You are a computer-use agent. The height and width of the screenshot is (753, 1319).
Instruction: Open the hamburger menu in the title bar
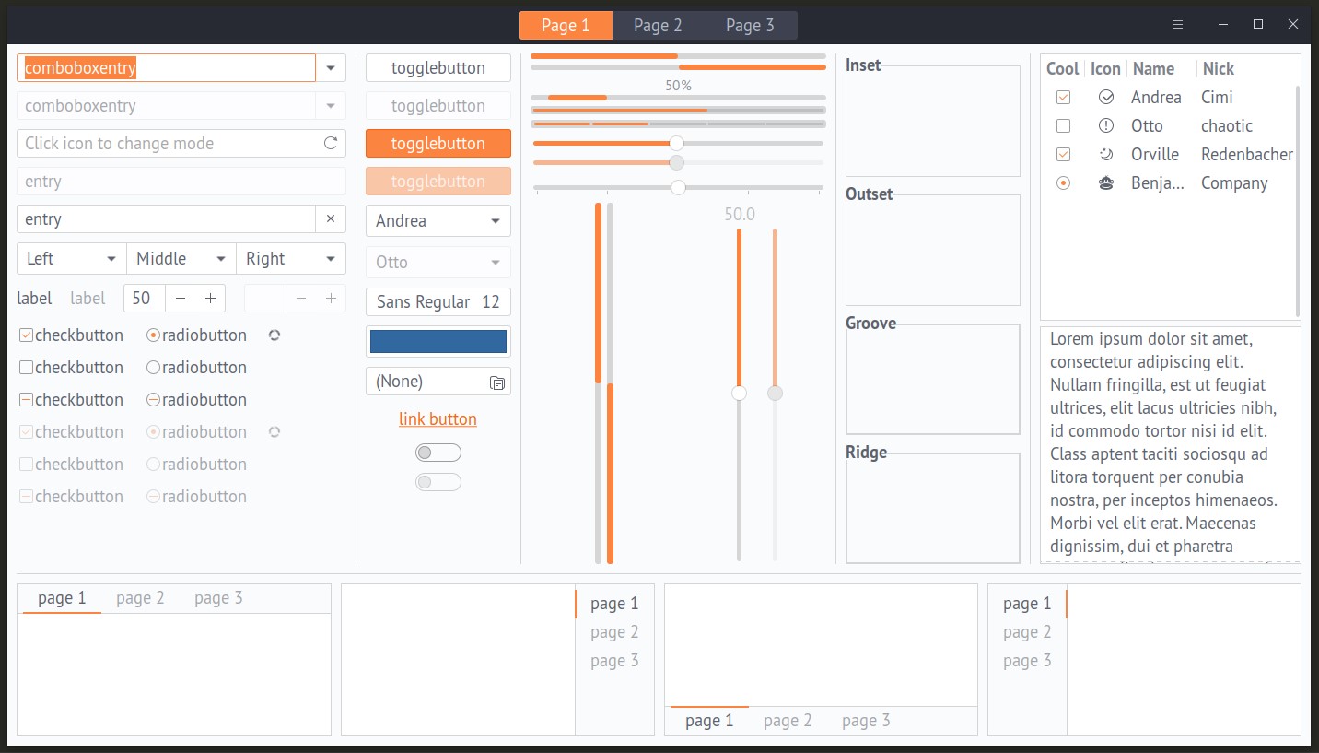pos(1178,25)
